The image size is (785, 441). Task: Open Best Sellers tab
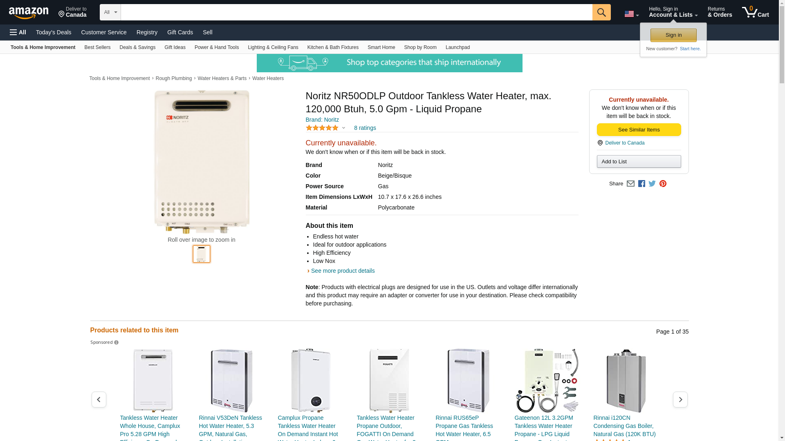tap(97, 47)
